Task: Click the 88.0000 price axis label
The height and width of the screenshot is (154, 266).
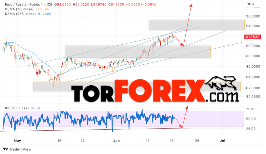Action: point(253,56)
